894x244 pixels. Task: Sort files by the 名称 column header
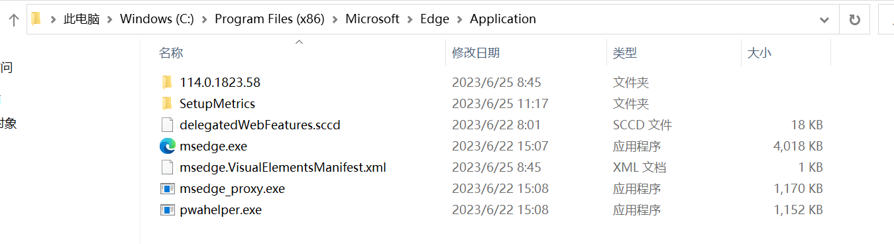click(x=171, y=53)
